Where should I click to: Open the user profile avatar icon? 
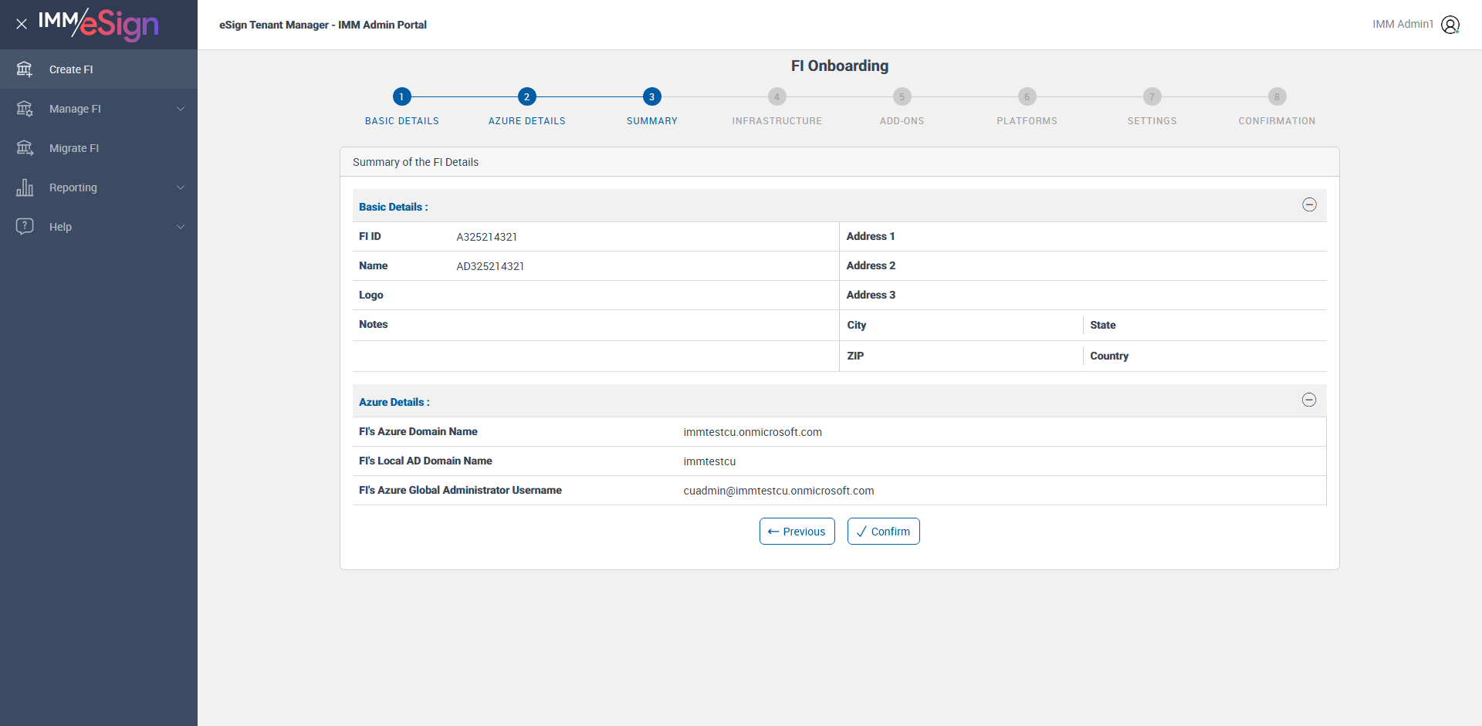point(1450,25)
